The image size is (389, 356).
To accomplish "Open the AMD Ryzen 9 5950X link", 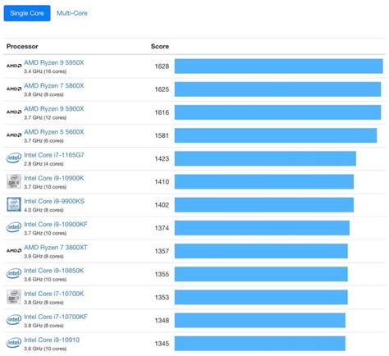I will [x=54, y=62].
